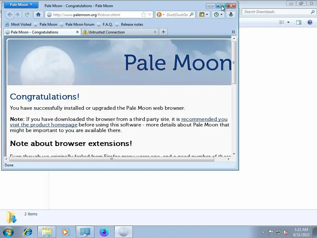317x238 pixels.
Task: Click the vertical scrollbar up arrow
Action: tap(234, 38)
